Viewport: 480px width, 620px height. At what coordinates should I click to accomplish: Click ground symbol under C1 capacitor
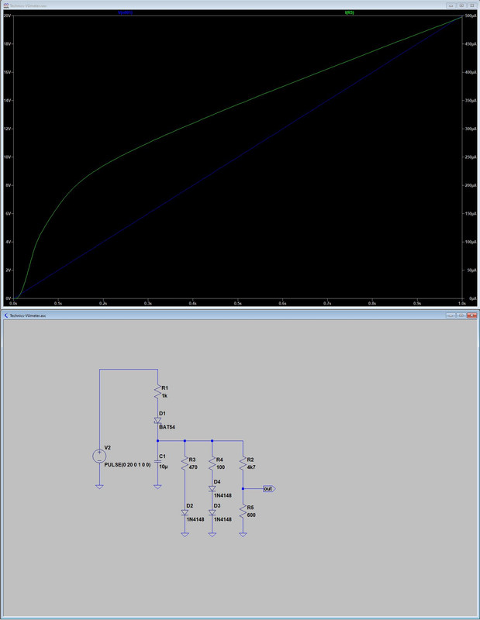[x=157, y=487]
